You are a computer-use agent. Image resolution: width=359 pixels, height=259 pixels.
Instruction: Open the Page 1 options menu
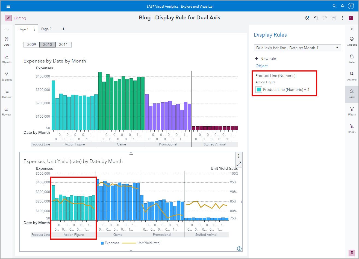pyautogui.click(x=34, y=29)
